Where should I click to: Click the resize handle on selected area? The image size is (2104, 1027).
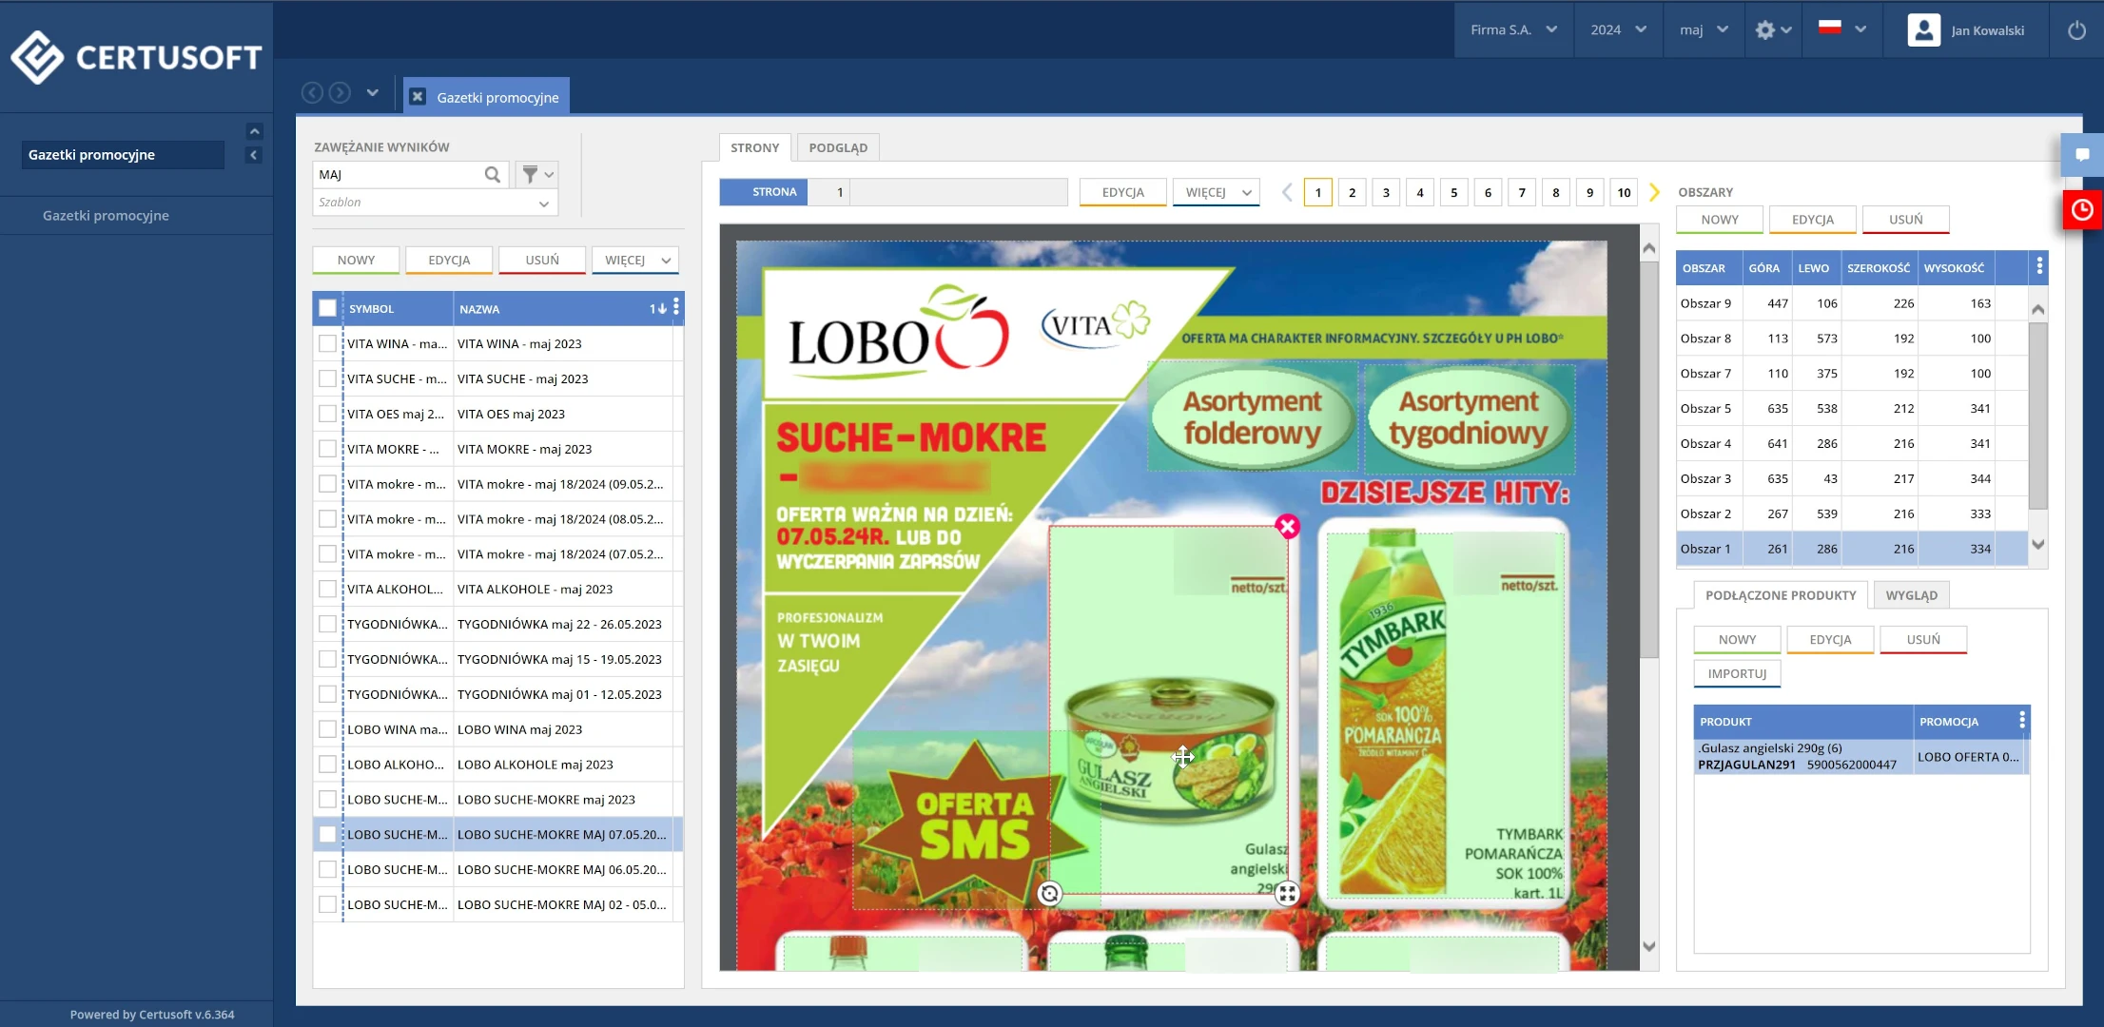click(x=1287, y=893)
